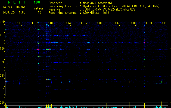171x108 pixels.
Task: Click the meteor label
Action: coord(39,8)
